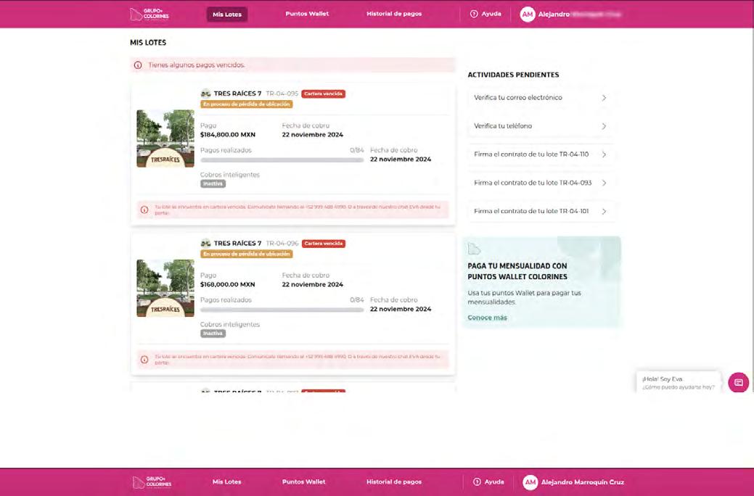Image resolution: width=754 pixels, height=496 pixels.
Task: Open the Eva chat bubble icon
Action: 739,383
